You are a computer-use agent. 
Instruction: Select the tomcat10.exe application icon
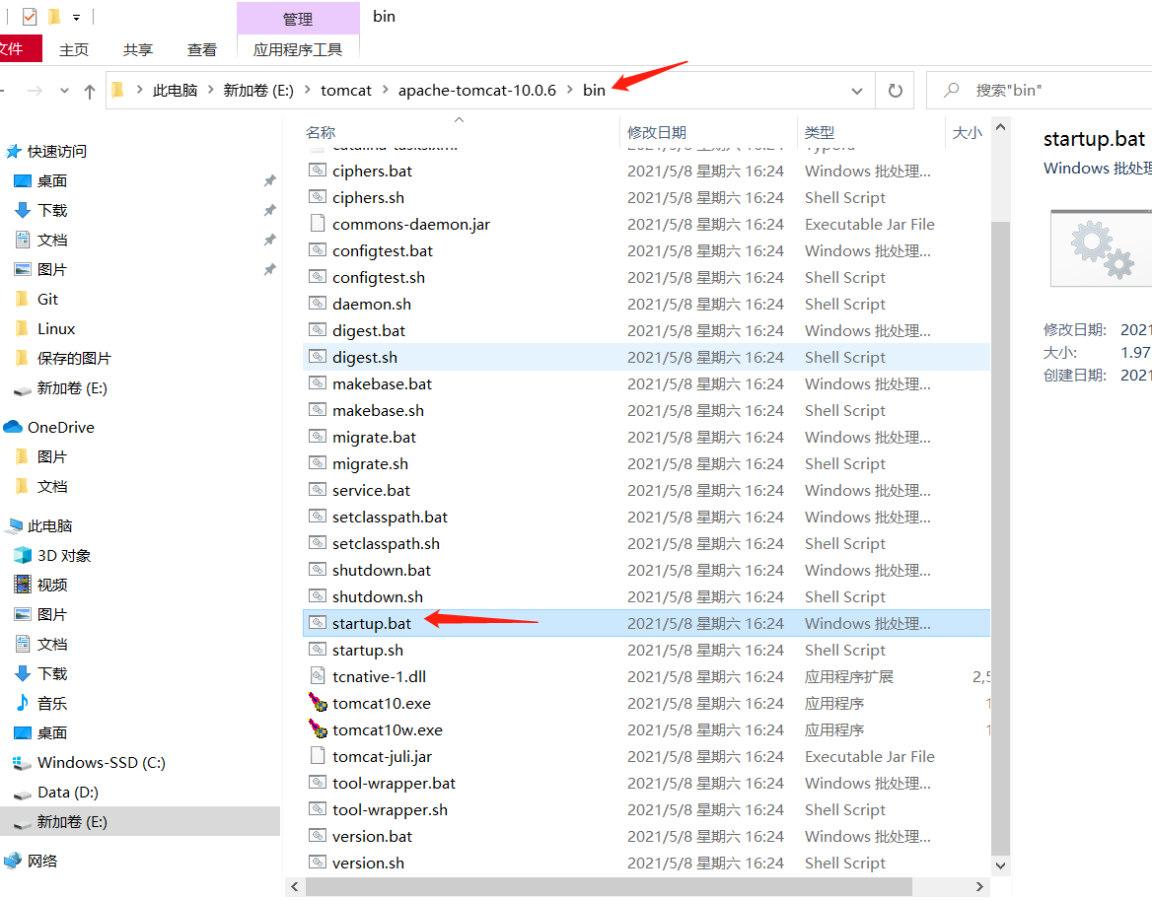pos(318,703)
